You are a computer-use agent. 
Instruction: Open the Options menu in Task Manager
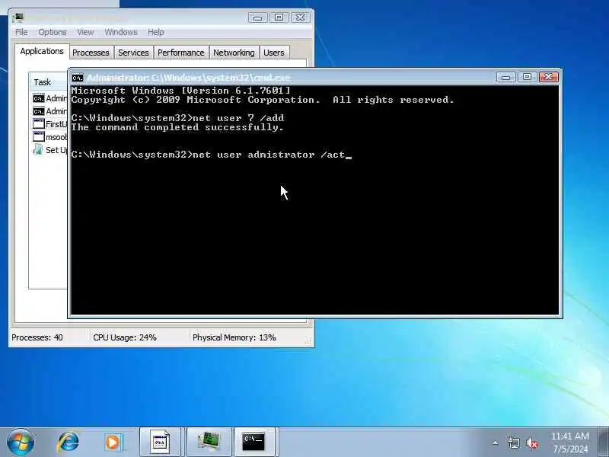coord(52,32)
